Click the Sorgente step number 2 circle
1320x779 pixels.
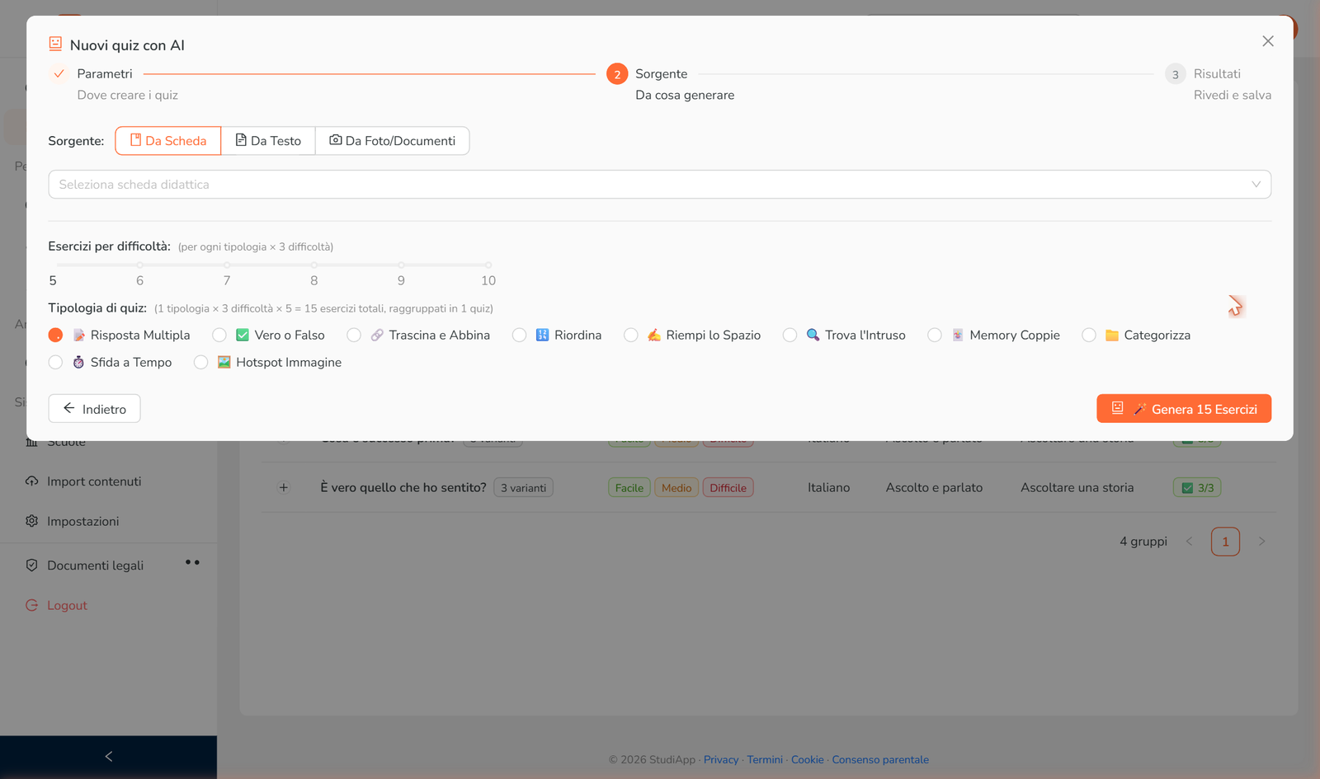[x=617, y=74]
